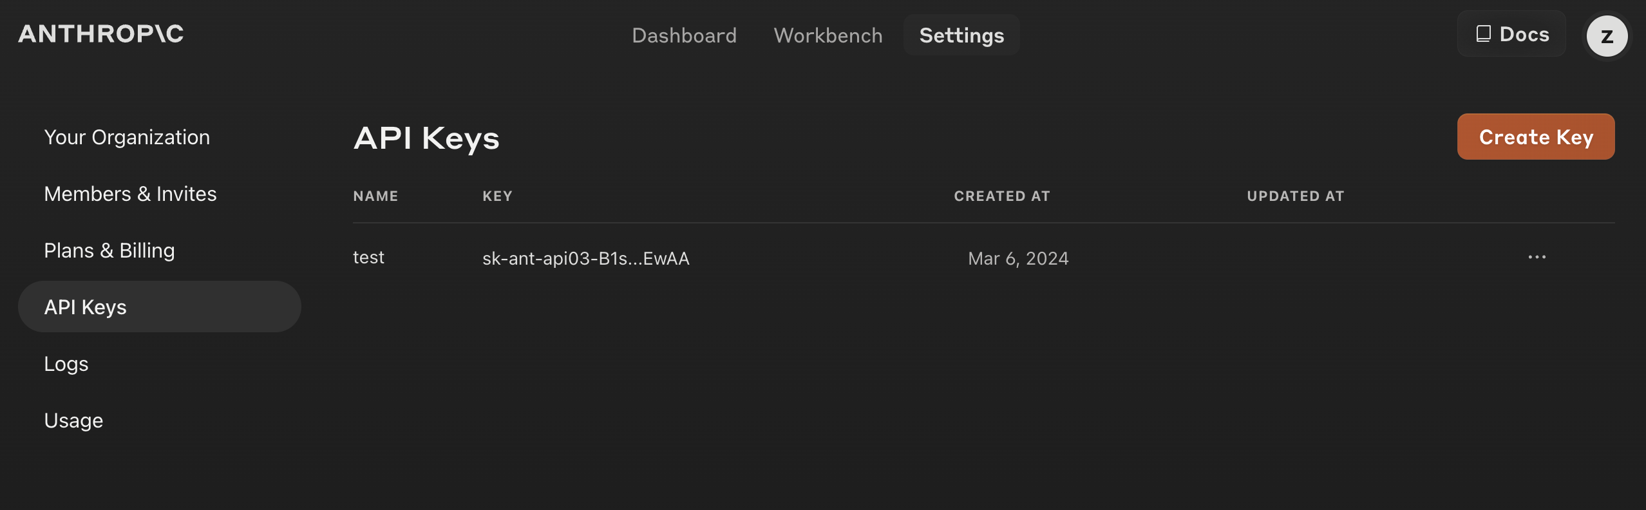Go to the Dashboard tab
The image size is (1646, 510).
point(684,35)
